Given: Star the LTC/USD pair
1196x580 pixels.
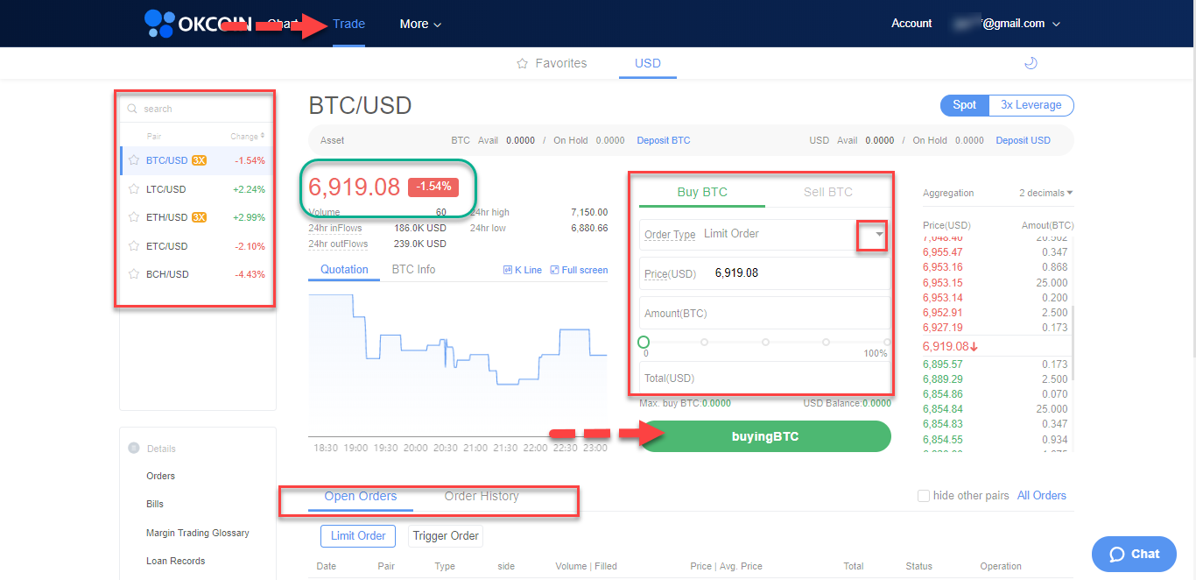Looking at the screenshot, I should 134,189.
